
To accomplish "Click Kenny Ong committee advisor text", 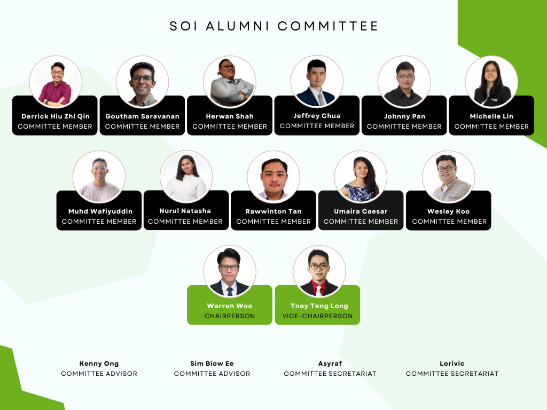I will (99, 368).
